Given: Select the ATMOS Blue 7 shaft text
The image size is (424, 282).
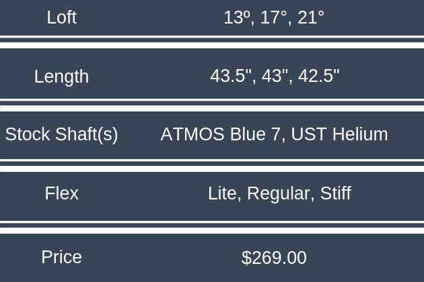Looking at the screenshot, I should click(x=220, y=134).
